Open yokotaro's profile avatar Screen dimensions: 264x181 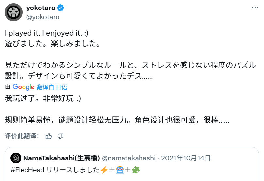click(x=13, y=12)
